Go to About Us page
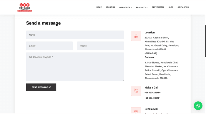206x114 pixels. tap(110, 7)
